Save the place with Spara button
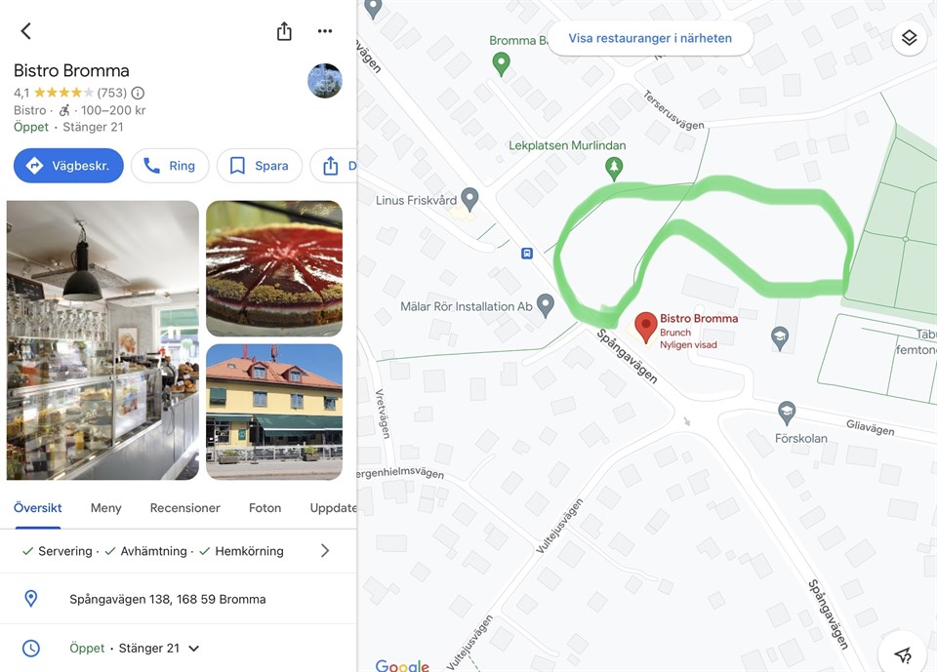This screenshot has width=937, height=672. pyautogui.click(x=260, y=166)
